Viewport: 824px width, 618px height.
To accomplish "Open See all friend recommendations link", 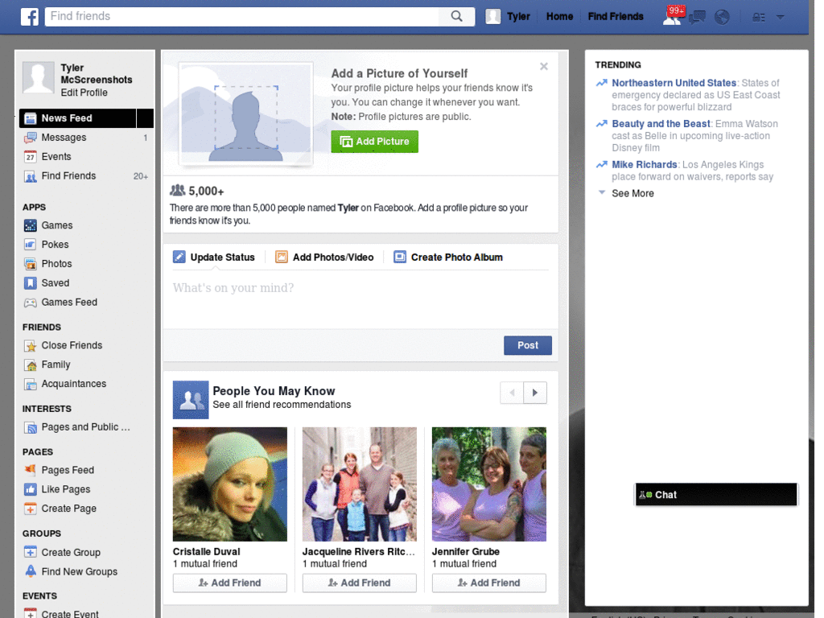I will 282,405.
